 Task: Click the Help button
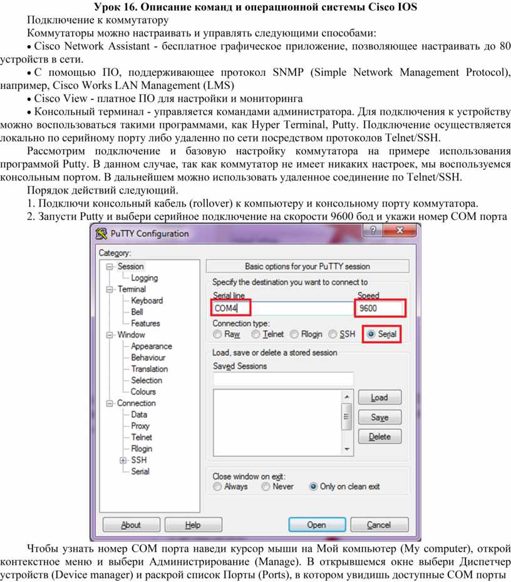[194, 525]
